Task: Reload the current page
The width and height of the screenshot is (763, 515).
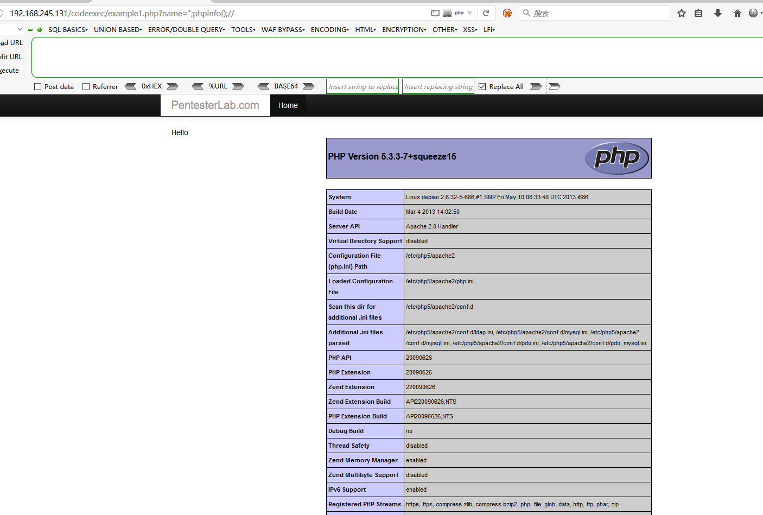Action: (486, 13)
